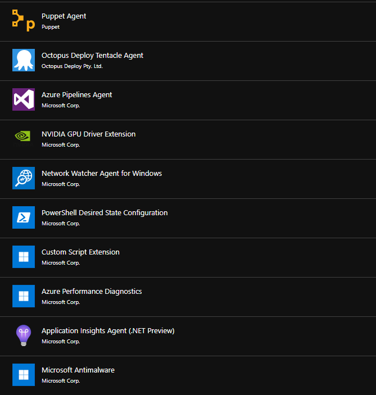Click Microsoft Corp. under Microsoft Antimalware

61,380
